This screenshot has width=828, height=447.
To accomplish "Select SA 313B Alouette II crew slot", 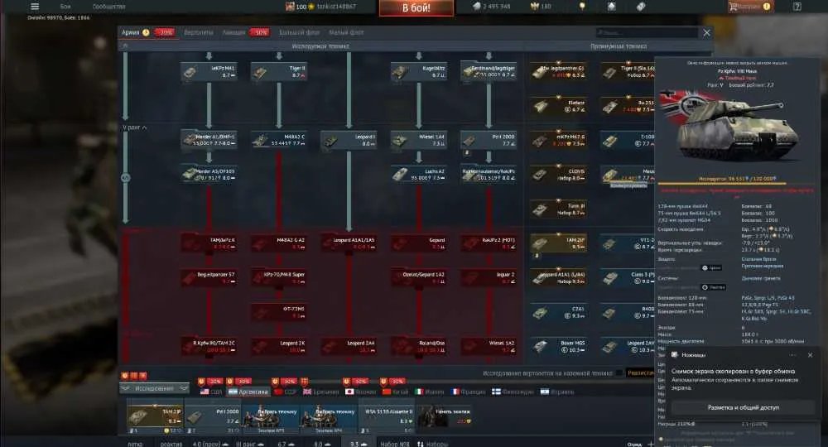I will tap(387, 417).
